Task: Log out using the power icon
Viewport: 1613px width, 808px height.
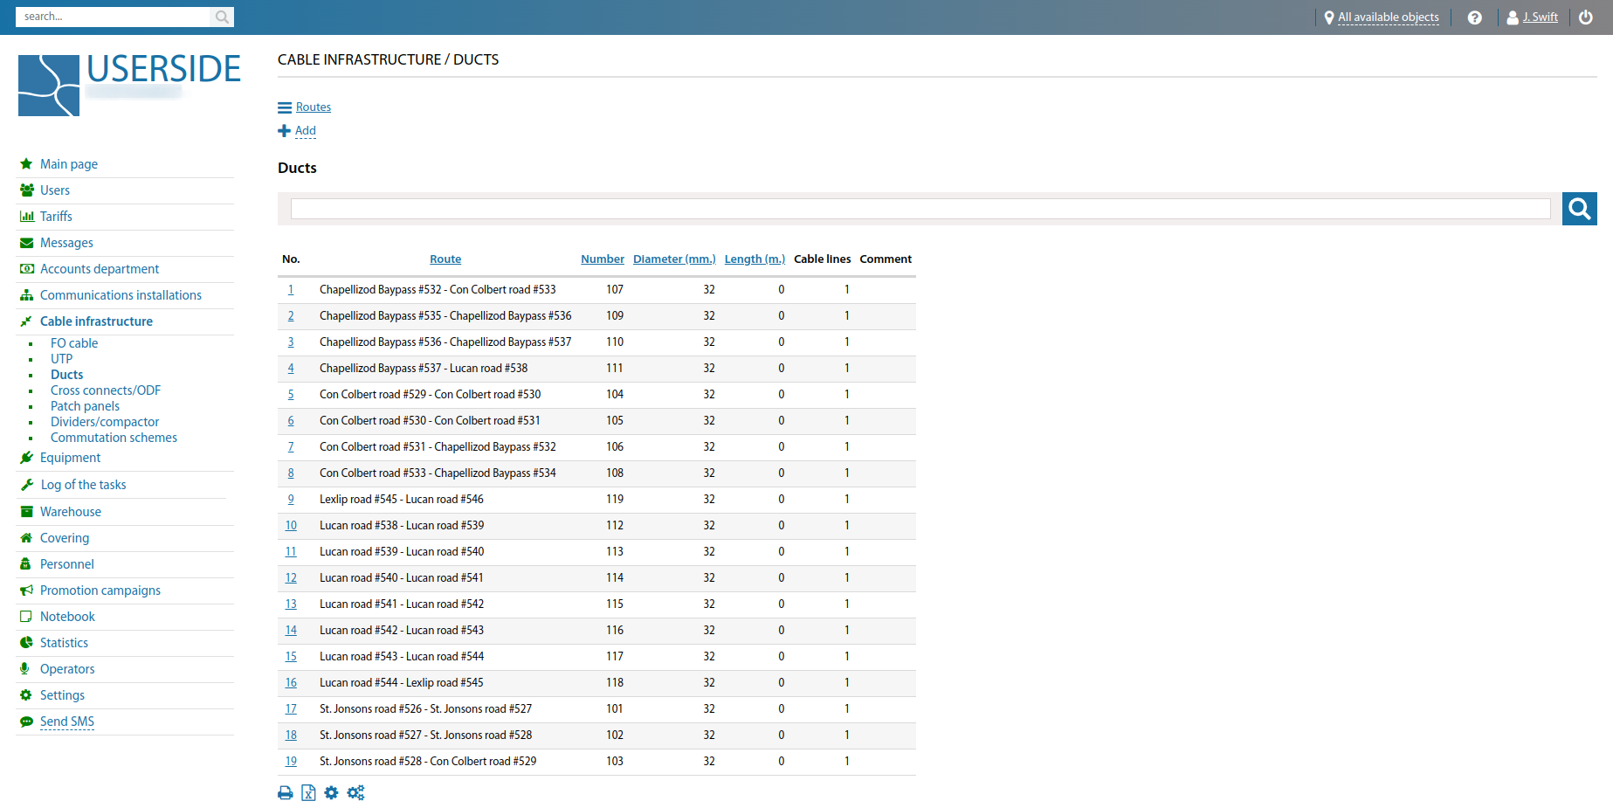Action: [x=1586, y=17]
